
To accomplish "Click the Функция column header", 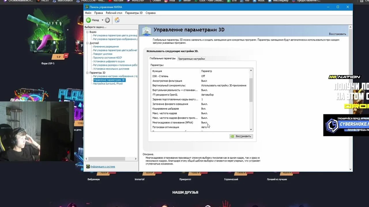I will (176, 71).
